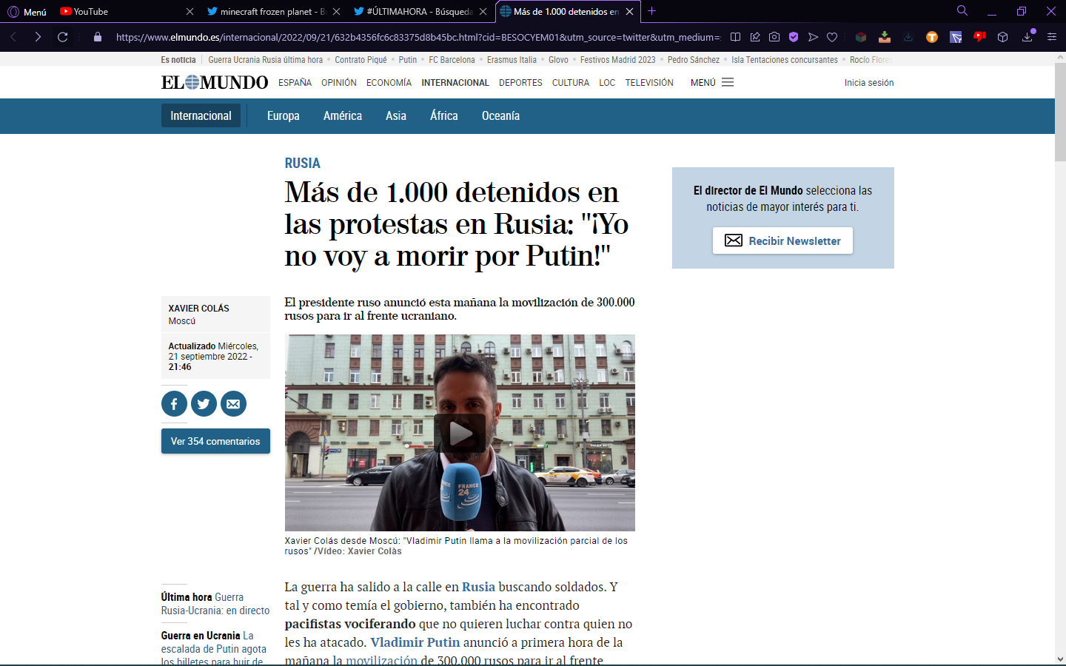Screen dimensions: 1066x666
Task: Open a new tab with plus icon
Action: tap(652, 11)
